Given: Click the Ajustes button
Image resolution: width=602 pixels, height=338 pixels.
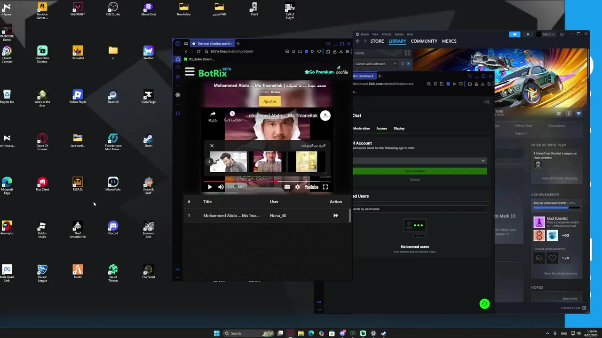Looking at the screenshot, I should point(270,101).
